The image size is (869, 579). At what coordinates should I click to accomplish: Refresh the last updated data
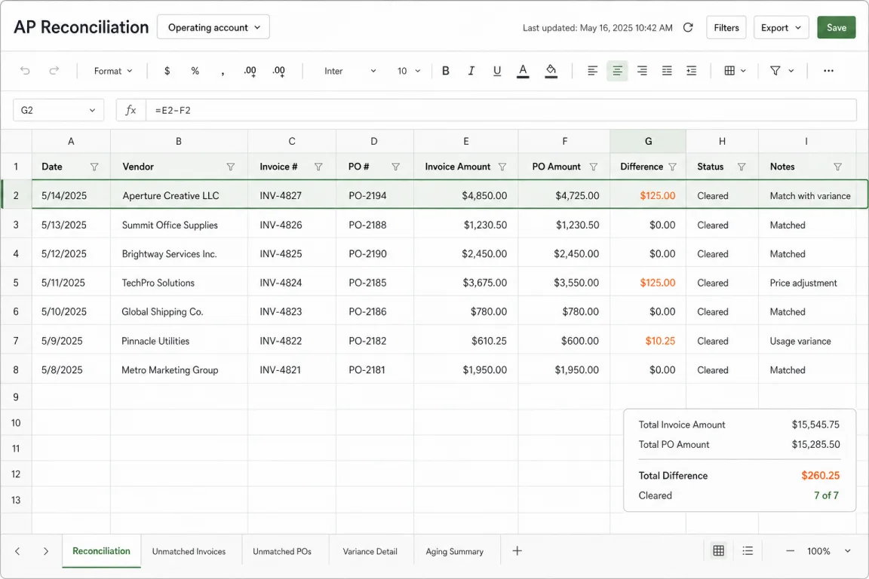click(x=688, y=28)
